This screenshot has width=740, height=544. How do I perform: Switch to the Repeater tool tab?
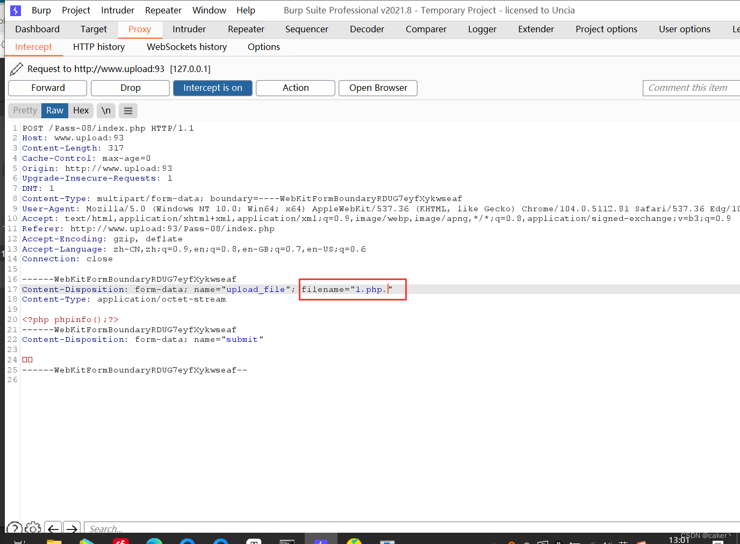click(246, 30)
